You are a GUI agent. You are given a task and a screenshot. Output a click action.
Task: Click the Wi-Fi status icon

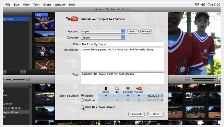coord(197,4)
